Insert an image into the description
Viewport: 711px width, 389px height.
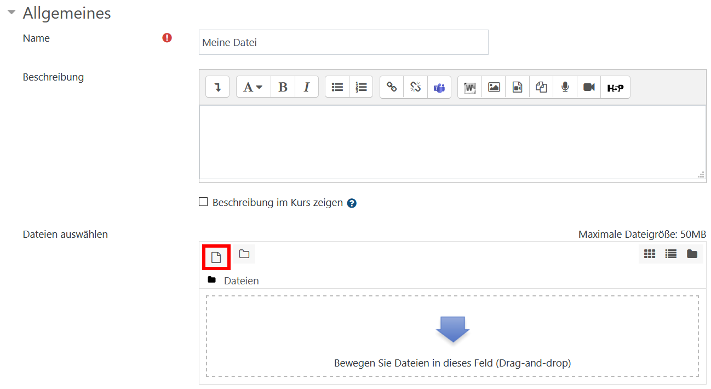click(x=494, y=87)
